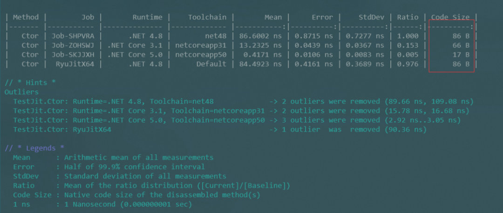Select the 86.6002 ns mean value

coord(260,36)
